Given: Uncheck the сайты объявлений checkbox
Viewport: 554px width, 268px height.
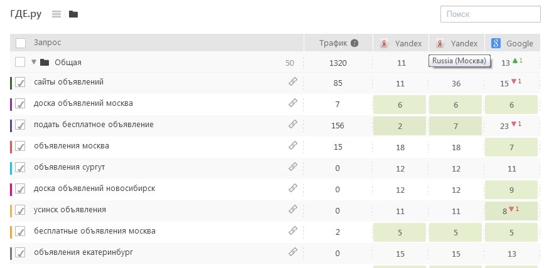Looking at the screenshot, I should (21, 82).
